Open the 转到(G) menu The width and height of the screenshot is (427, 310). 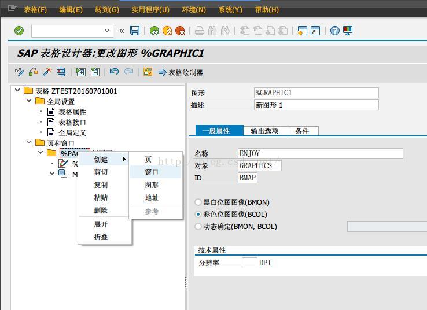(107, 10)
